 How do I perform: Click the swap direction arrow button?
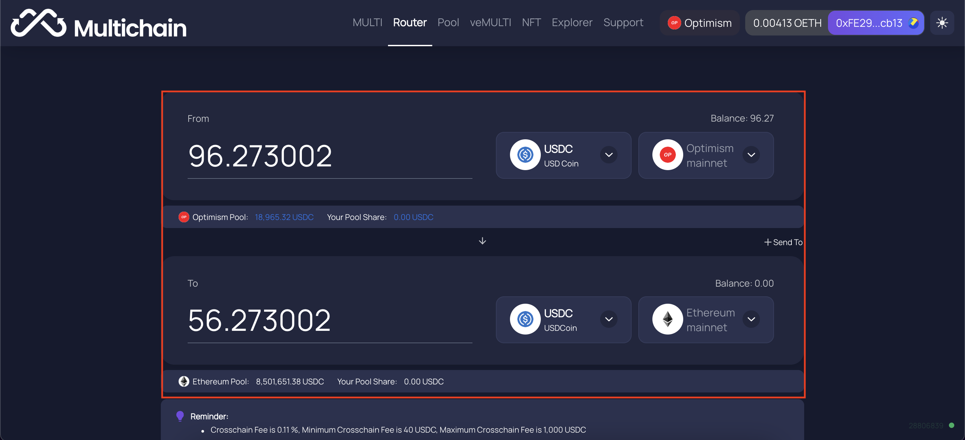(482, 241)
